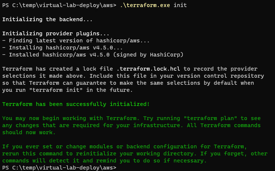Click the quoted "terraform init" text
Screen dimensions: 275x171
pyautogui.click(x=56, y=90)
